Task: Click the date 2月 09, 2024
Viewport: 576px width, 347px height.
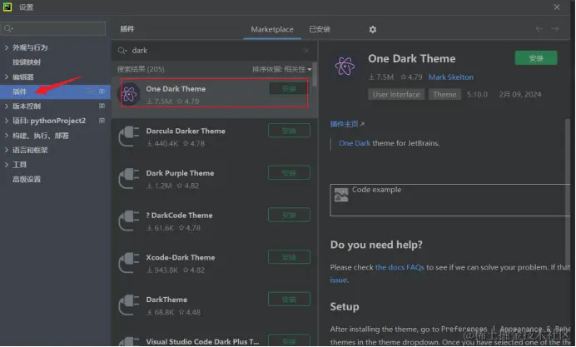Action: point(519,95)
